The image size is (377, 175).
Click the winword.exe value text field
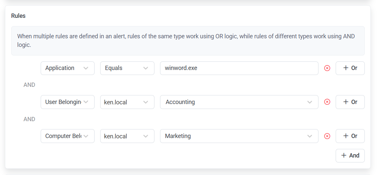point(239,68)
